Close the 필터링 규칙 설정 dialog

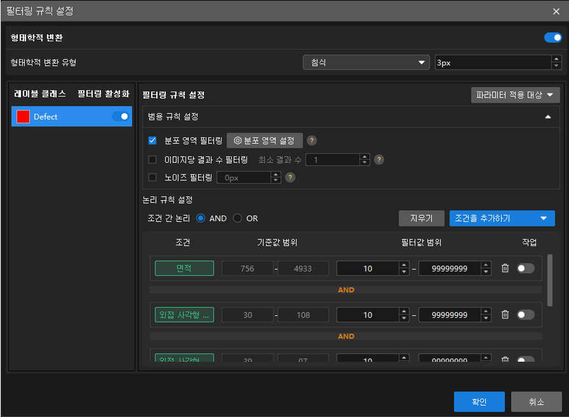click(x=556, y=11)
